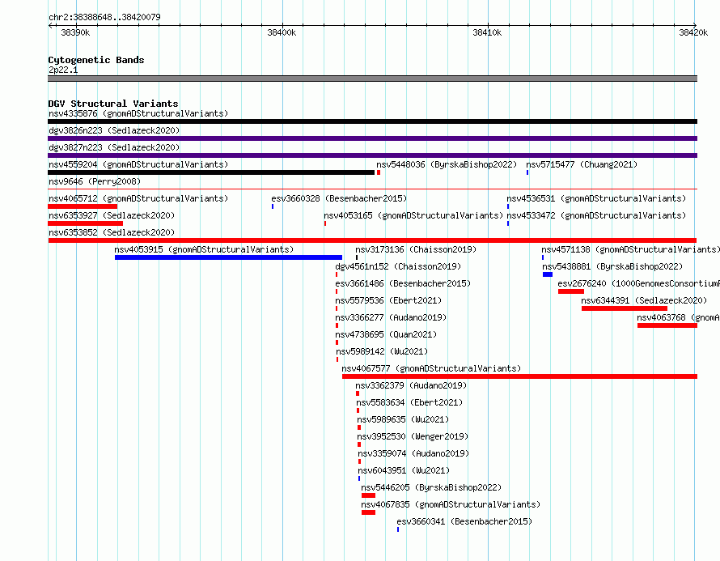Select the dgv3826n223 Sedlazeck2020 label
720x561 pixels.
coord(114,130)
